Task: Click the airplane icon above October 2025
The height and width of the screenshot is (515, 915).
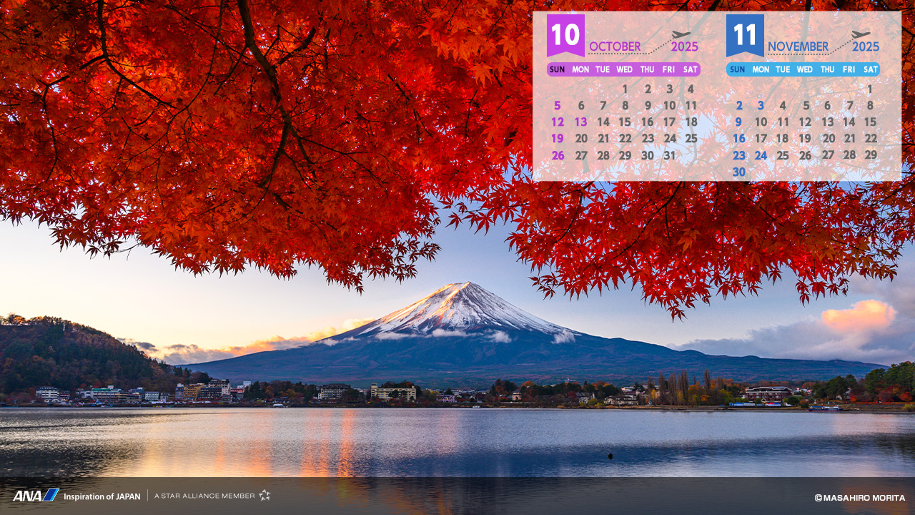Action: [681, 35]
